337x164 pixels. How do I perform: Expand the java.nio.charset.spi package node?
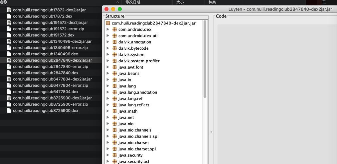108,149
